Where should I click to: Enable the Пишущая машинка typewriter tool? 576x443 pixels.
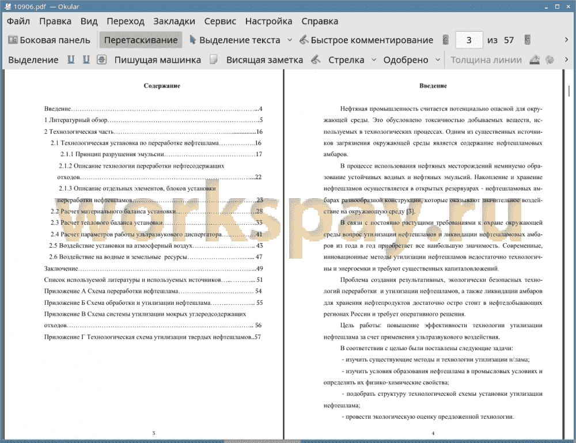pyautogui.click(x=158, y=60)
